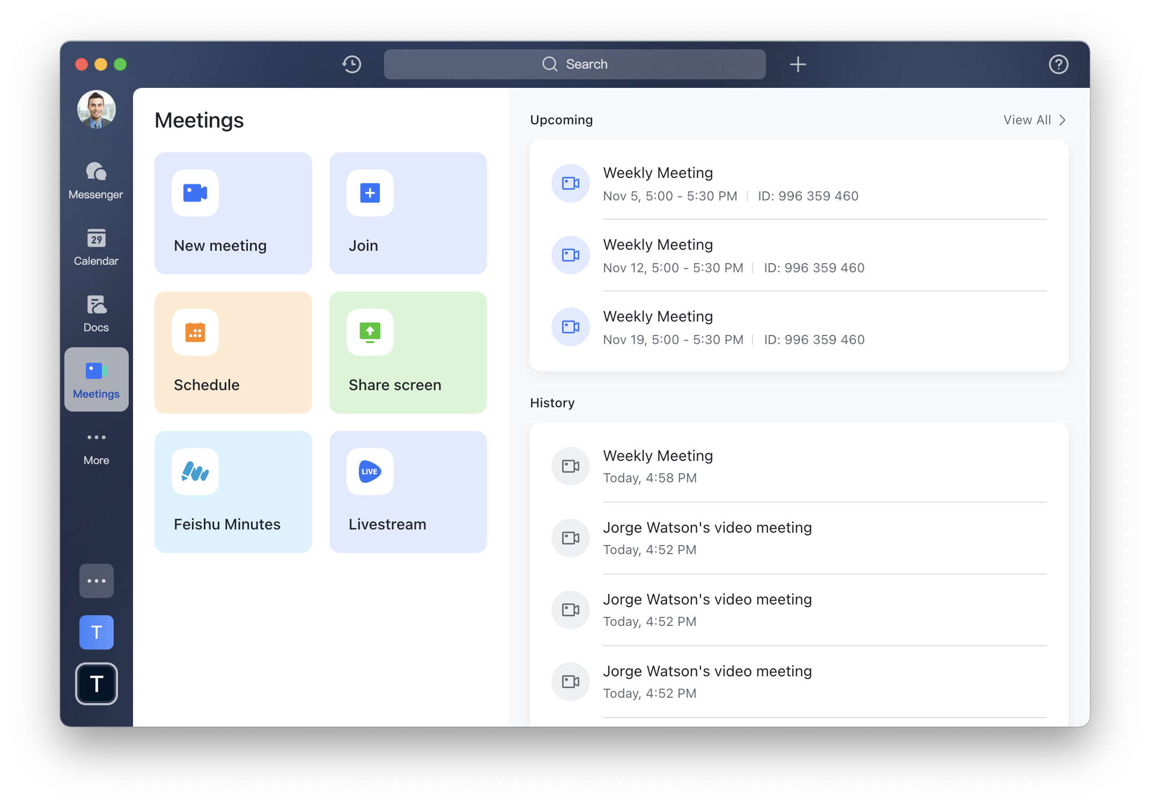The height and width of the screenshot is (806, 1150).
Task: Open the Calendar section
Action: click(96, 247)
